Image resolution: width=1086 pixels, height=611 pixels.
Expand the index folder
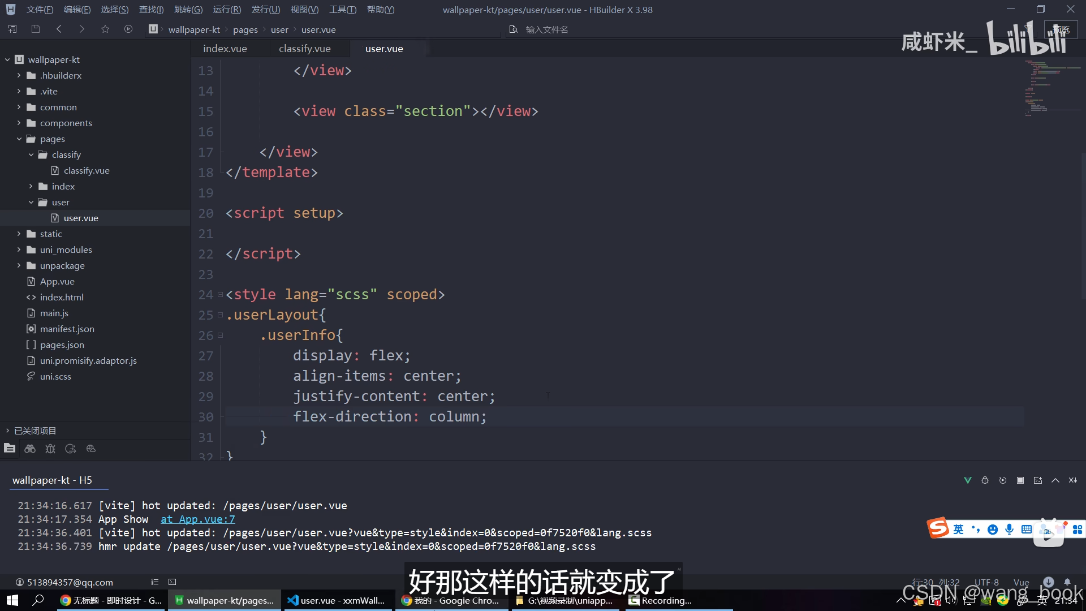[x=31, y=186]
